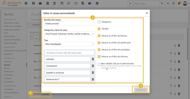This screenshot has width=190, height=99.
Task: Open the GENERAL tab behind the dialog
Action: pyautogui.click(x=36, y=25)
